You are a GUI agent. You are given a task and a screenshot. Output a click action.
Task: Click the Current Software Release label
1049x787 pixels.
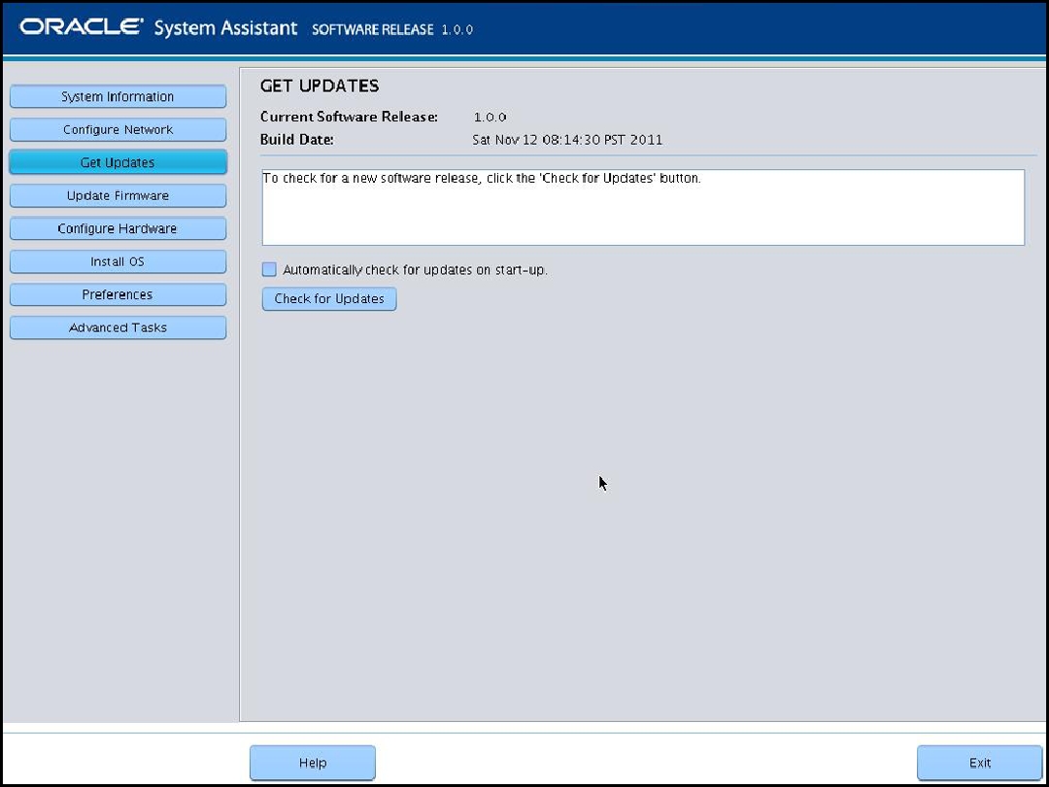click(349, 118)
